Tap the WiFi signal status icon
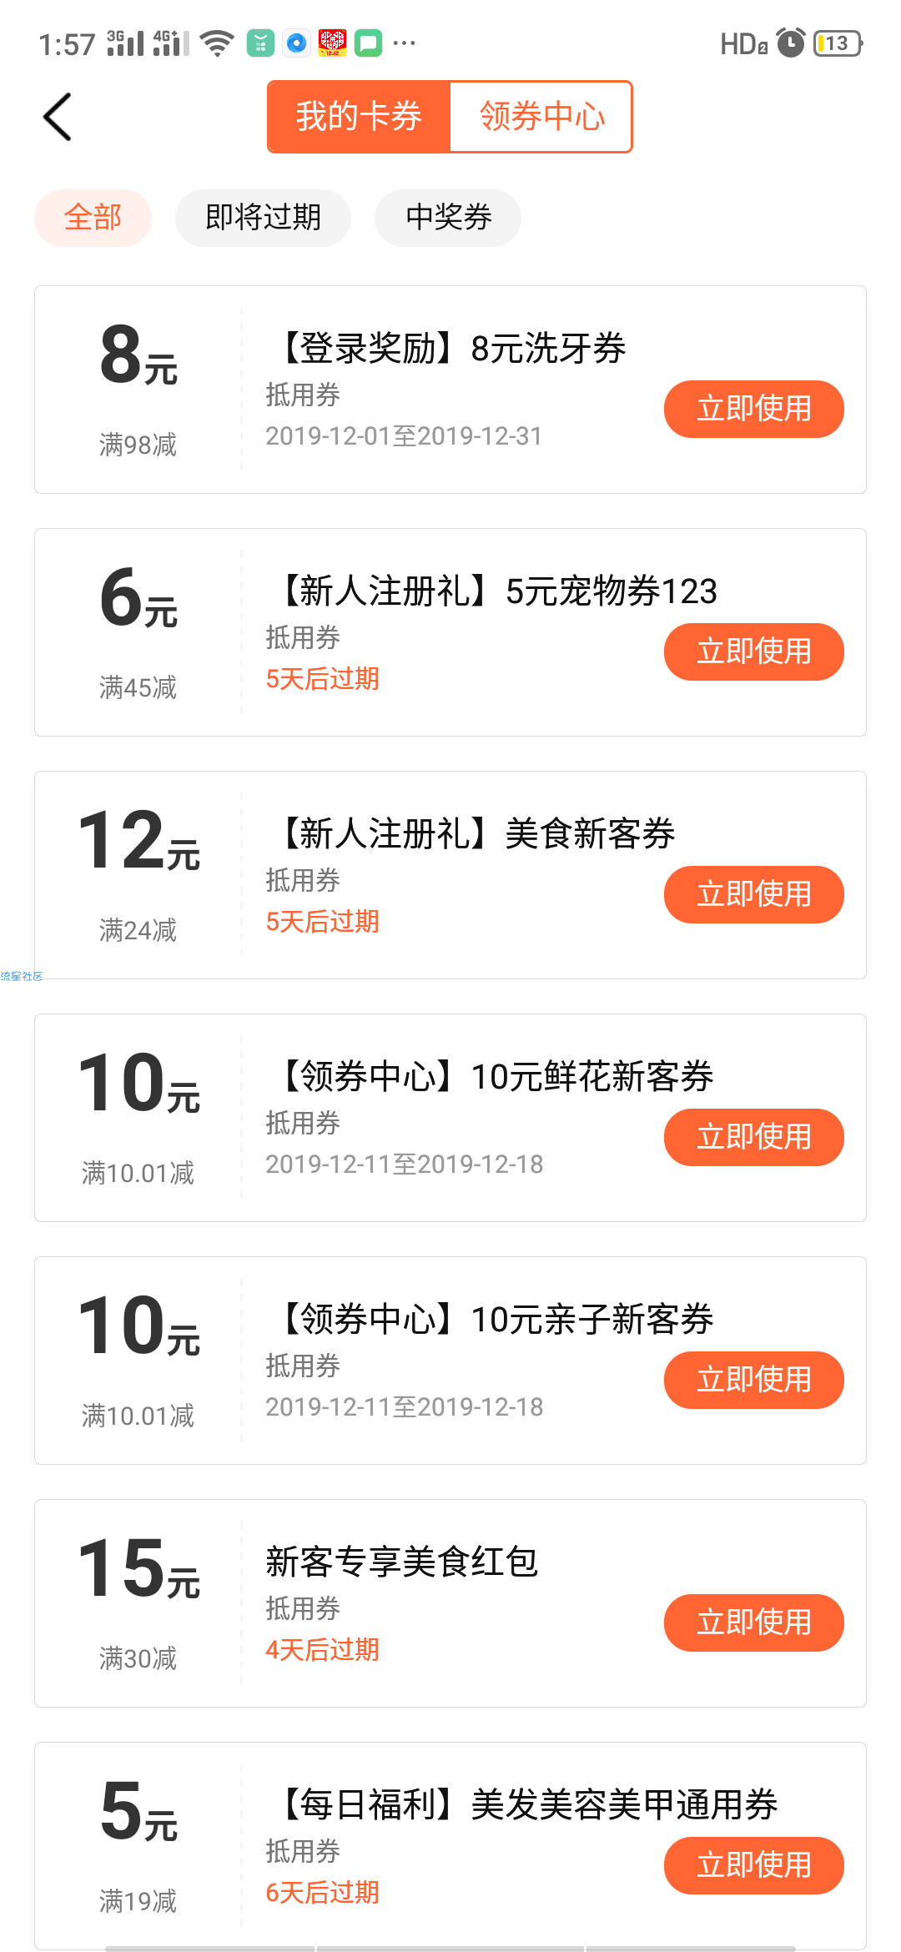This screenshot has width=901, height=1952. tap(219, 43)
